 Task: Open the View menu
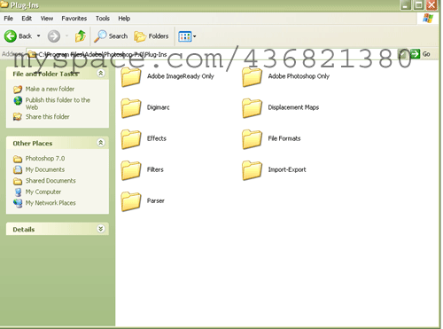pos(47,19)
